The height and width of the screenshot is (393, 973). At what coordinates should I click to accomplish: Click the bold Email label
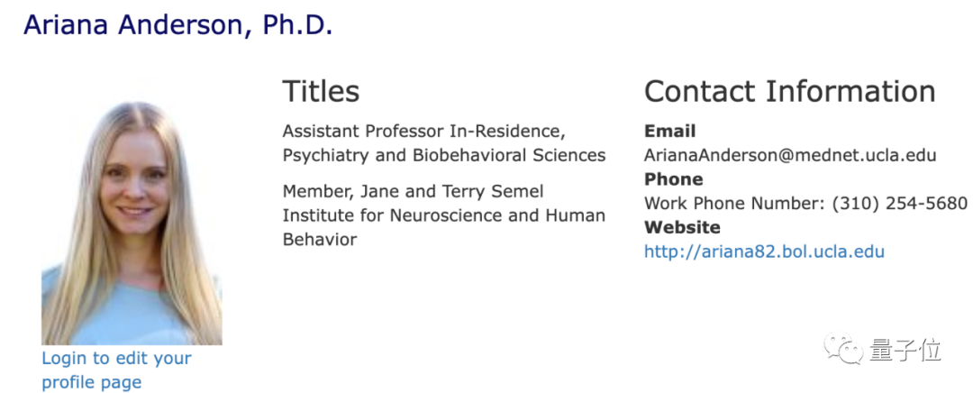(669, 131)
